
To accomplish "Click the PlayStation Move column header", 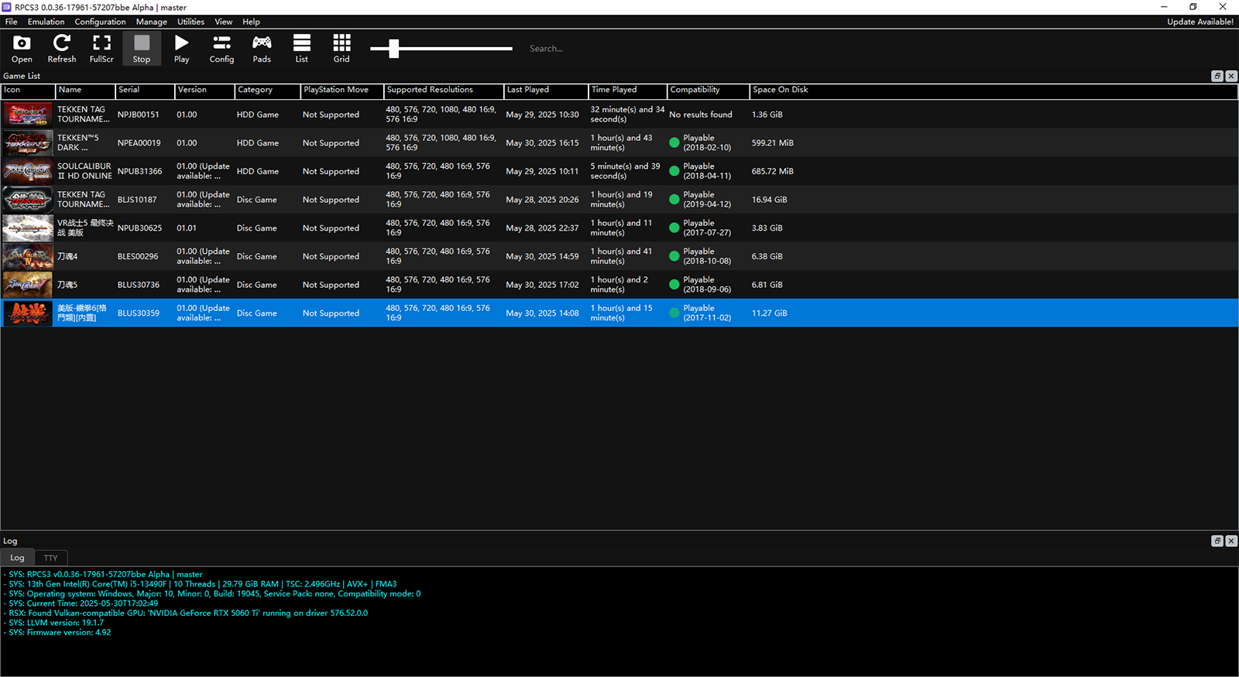I will 342,91.
